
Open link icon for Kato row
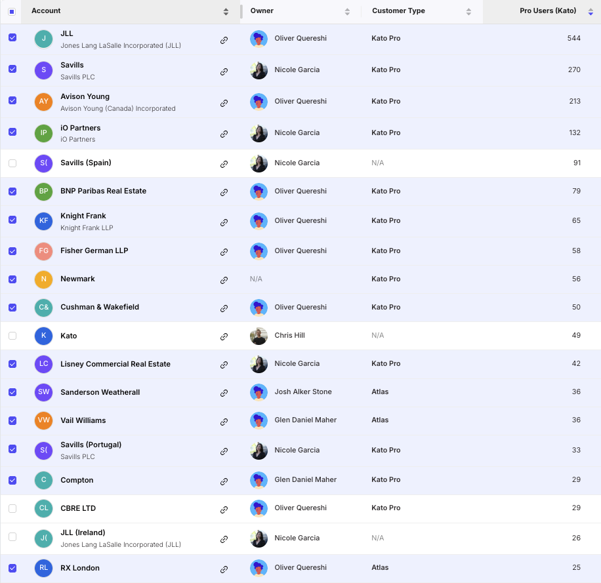[x=224, y=336]
